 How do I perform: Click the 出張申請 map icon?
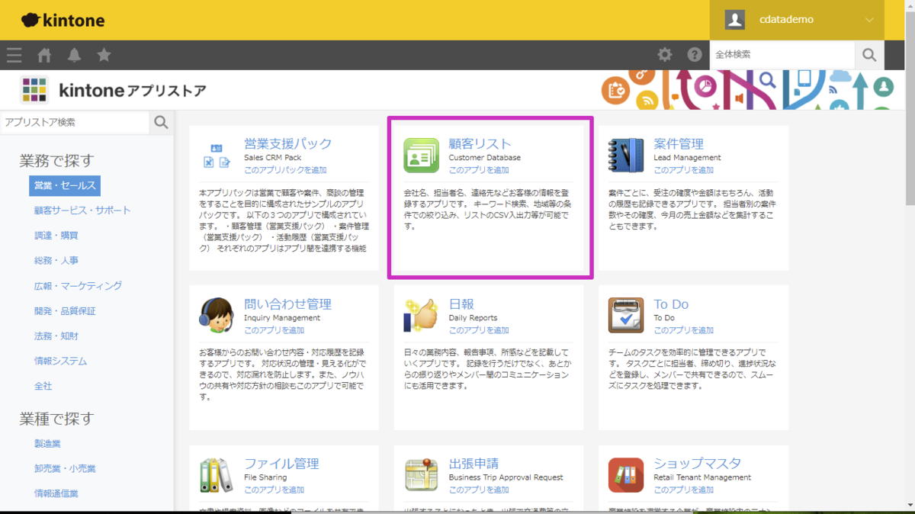coord(422,475)
